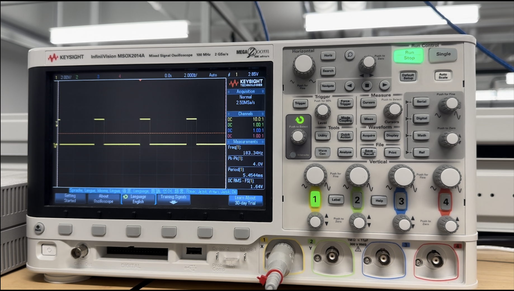Screen dimensions: 514x291
Task: Open the Utility tools button
Action: (322, 136)
